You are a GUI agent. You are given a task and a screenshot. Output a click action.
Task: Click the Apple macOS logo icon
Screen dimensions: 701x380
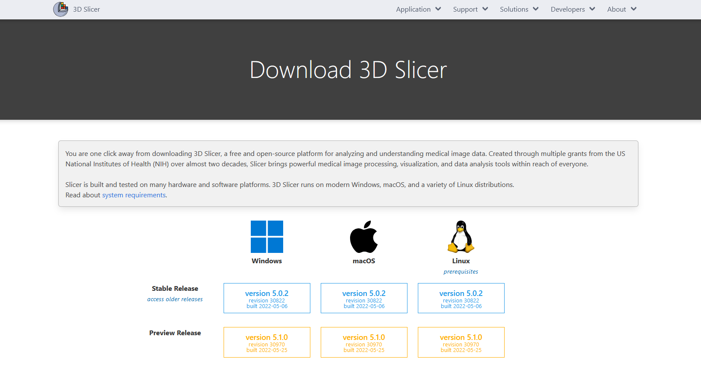pos(364,237)
